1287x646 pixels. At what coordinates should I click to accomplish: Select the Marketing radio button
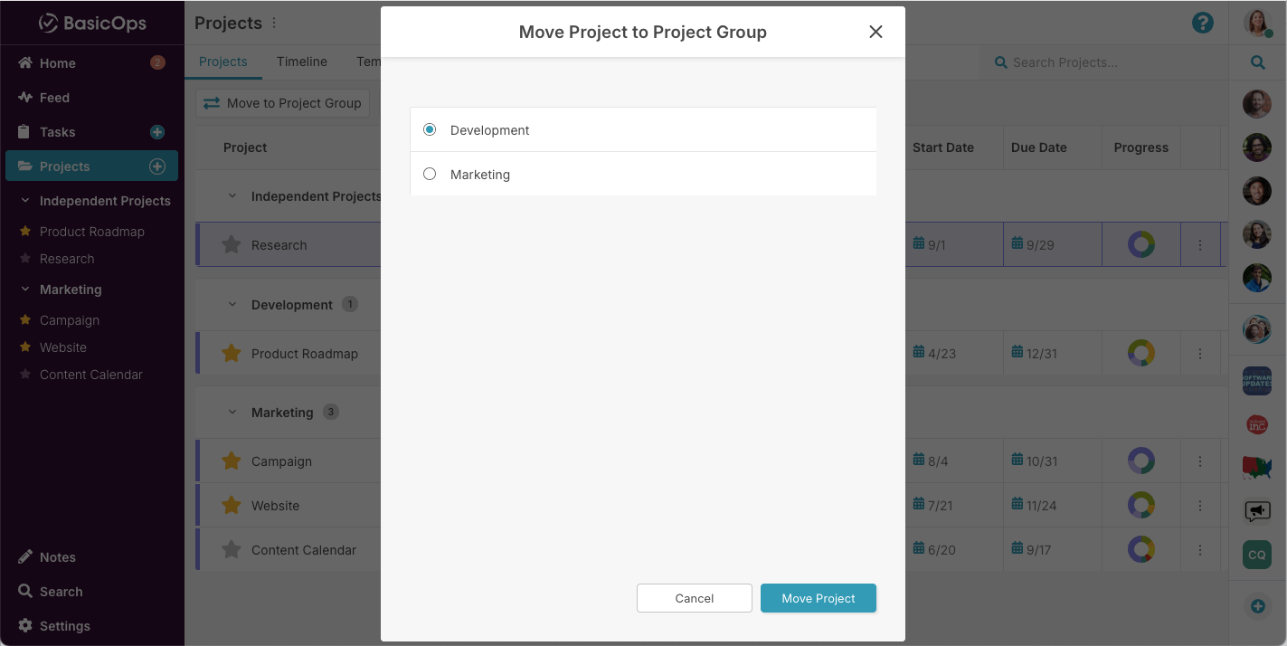coord(430,174)
